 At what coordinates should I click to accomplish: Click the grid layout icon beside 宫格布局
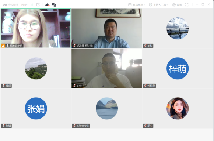pyautogui.click(x=130, y=5)
